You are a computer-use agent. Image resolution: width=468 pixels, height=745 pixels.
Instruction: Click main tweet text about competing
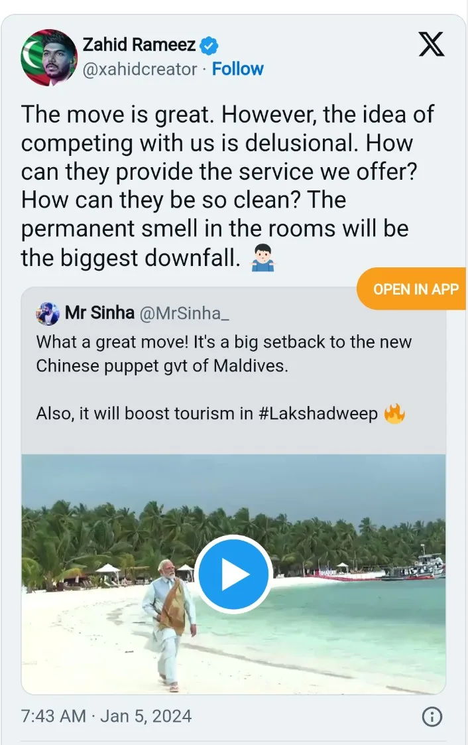coord(228,186)
